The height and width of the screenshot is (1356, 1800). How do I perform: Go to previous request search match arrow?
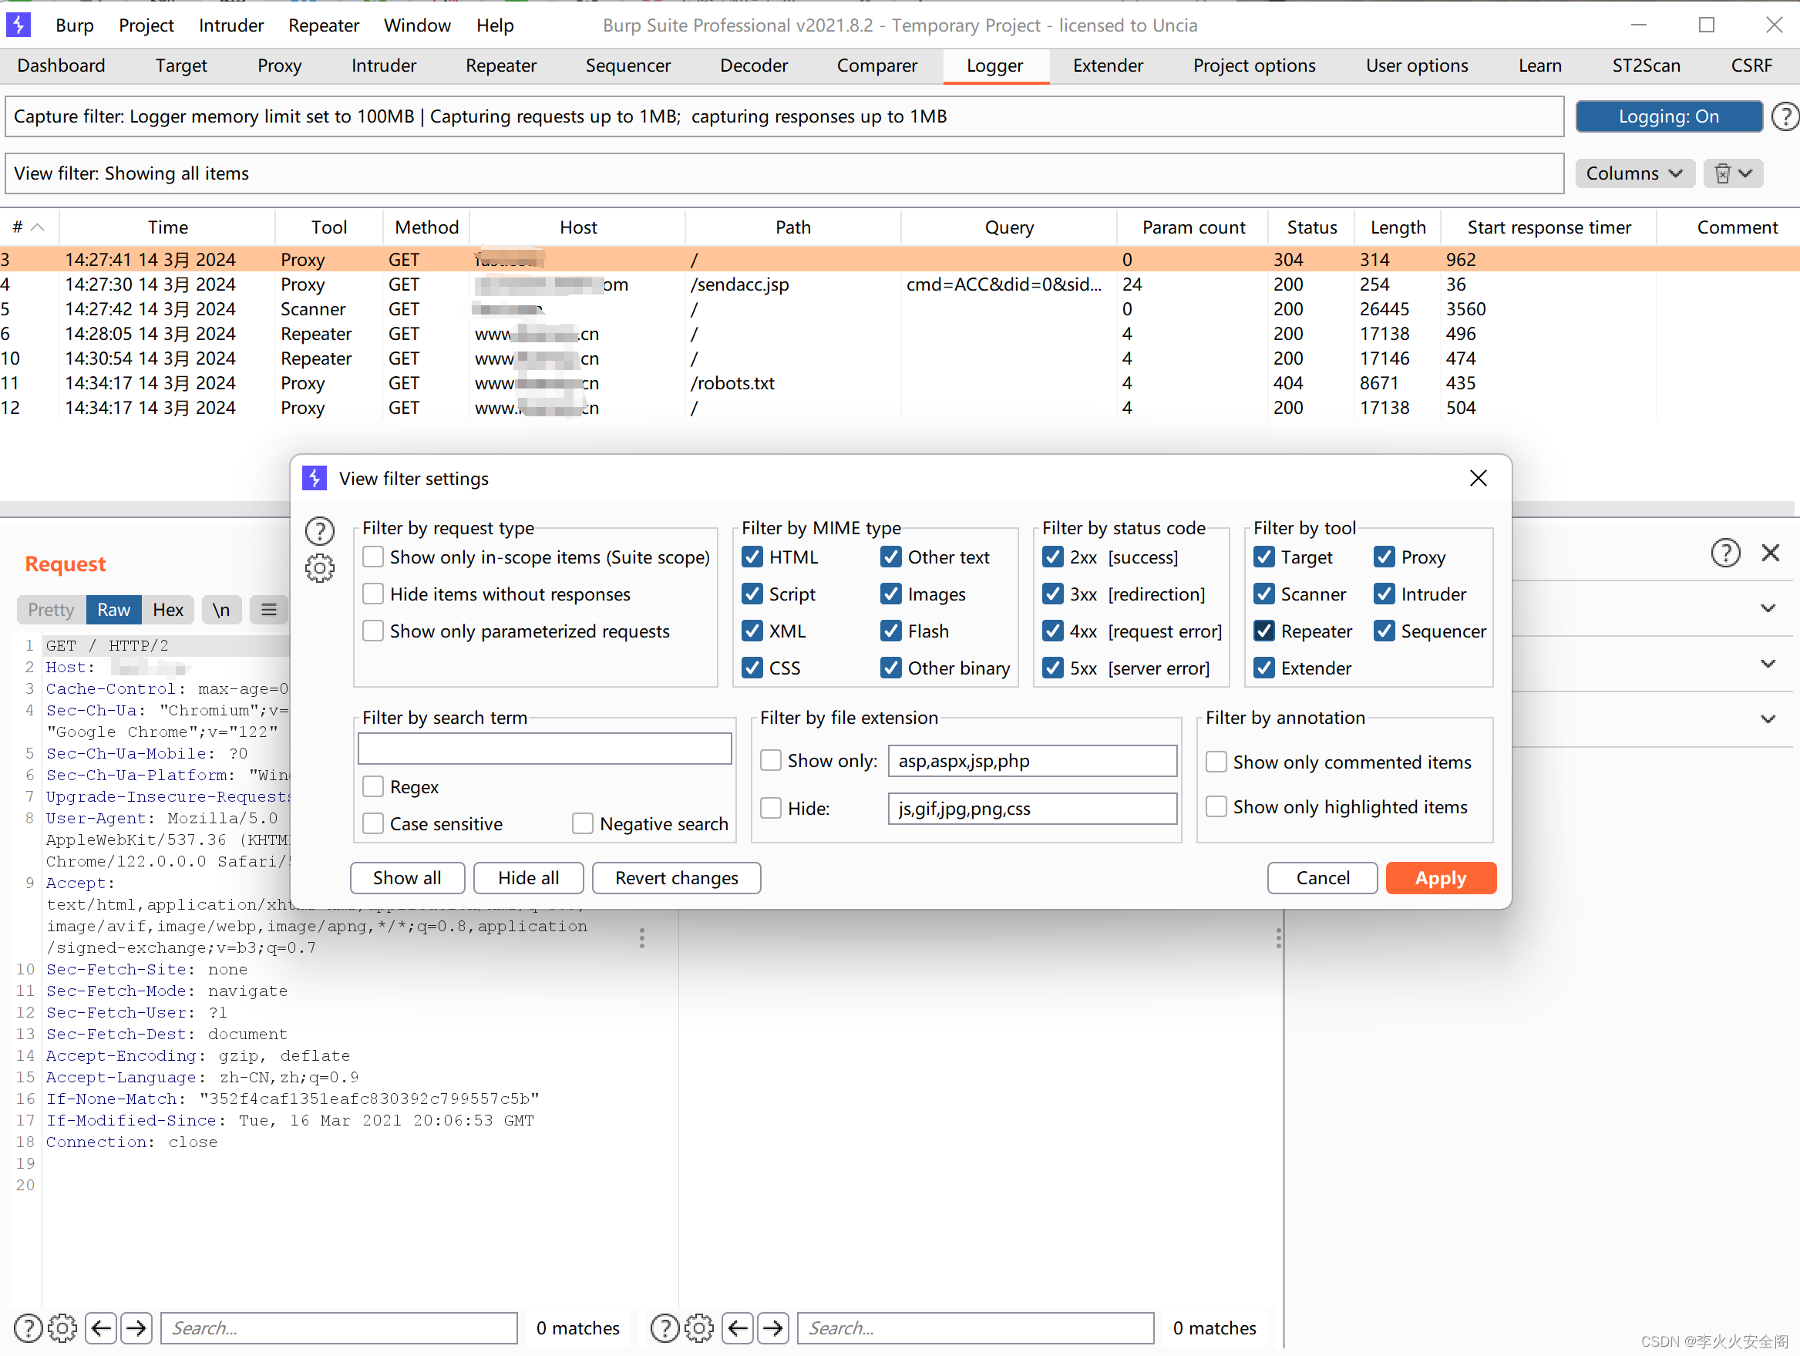tap(101, 1327)
